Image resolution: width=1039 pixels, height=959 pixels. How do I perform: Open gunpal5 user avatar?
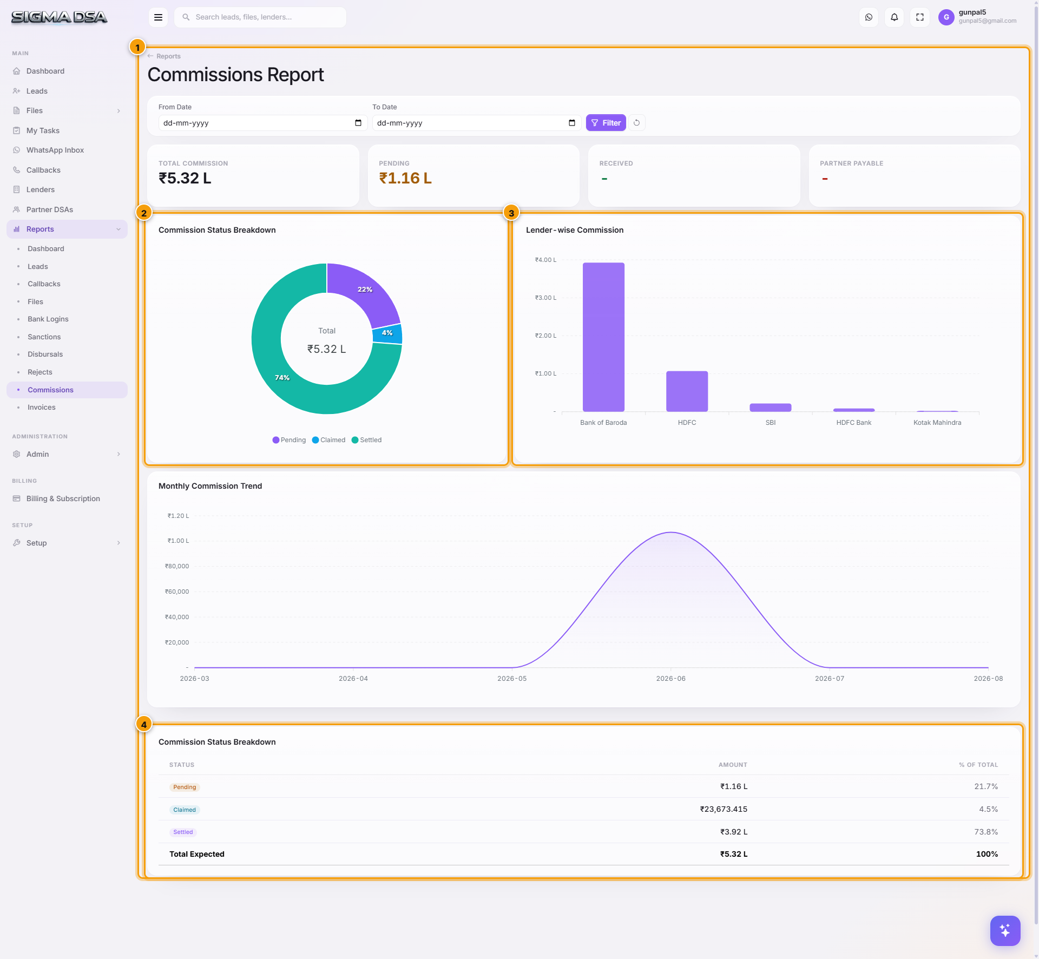946,17
